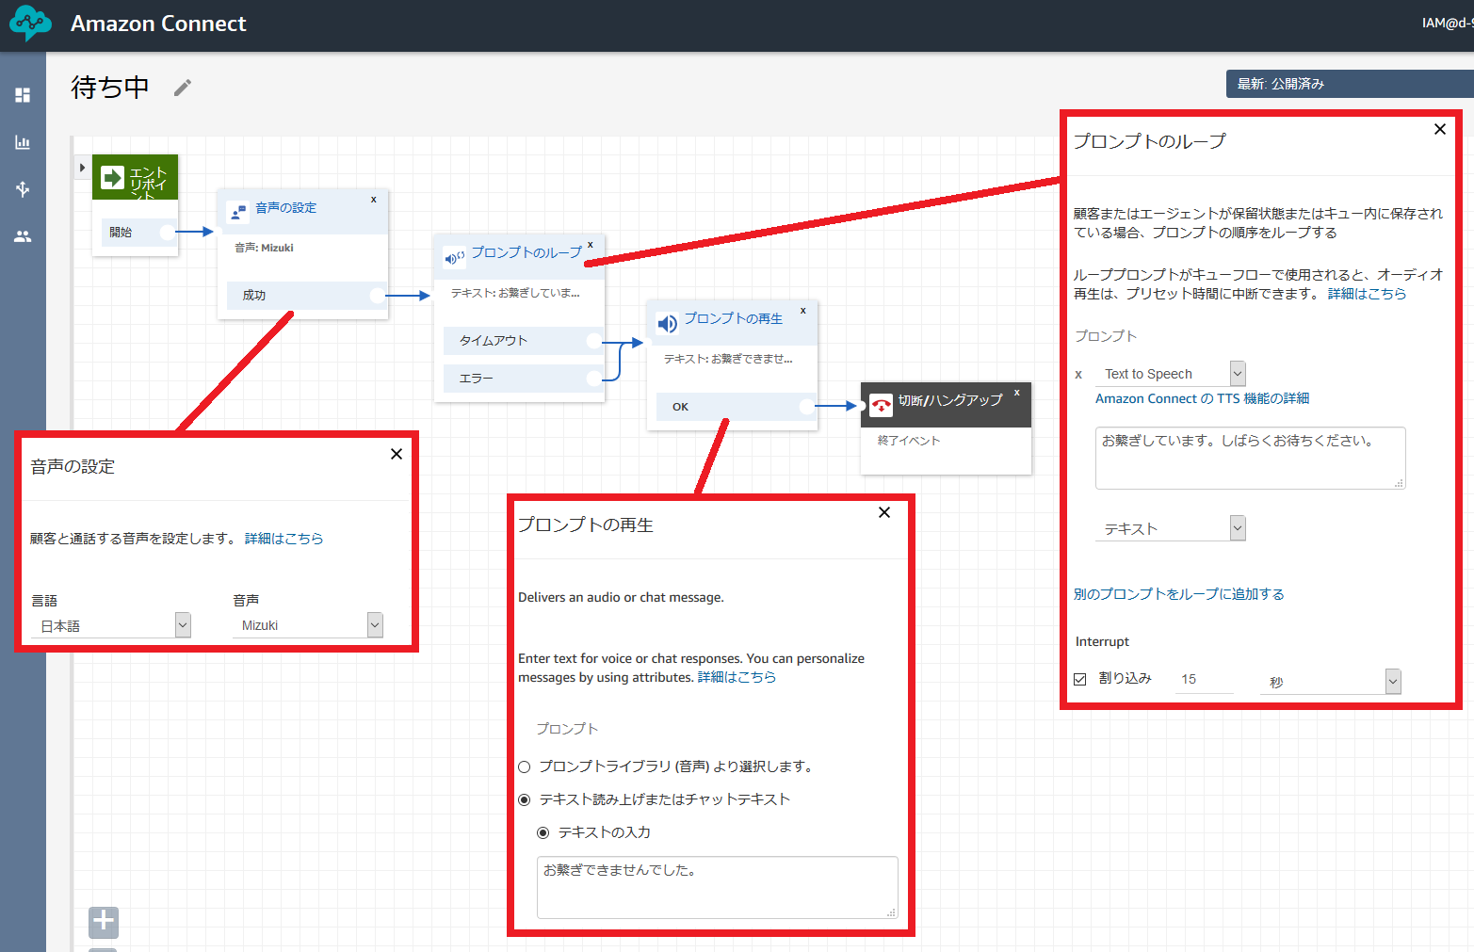Click the 成功 output connector
1474x952 pixels.
[x=378, y=296]
